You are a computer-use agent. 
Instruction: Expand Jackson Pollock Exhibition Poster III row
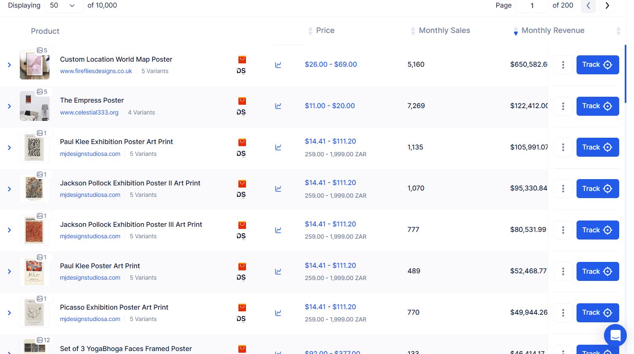click(9, 230)
